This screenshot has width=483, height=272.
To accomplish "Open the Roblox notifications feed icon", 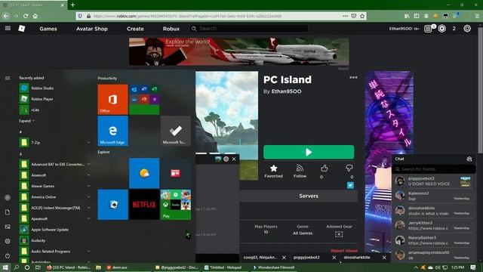I will 428,29.
